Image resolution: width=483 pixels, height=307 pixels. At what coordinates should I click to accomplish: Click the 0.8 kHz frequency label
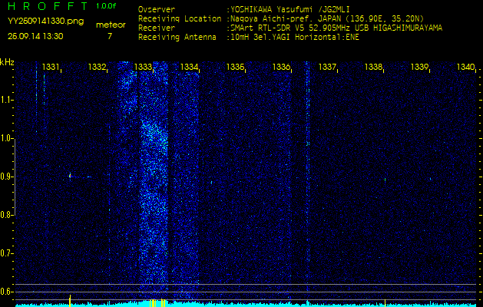coord(6,215)
